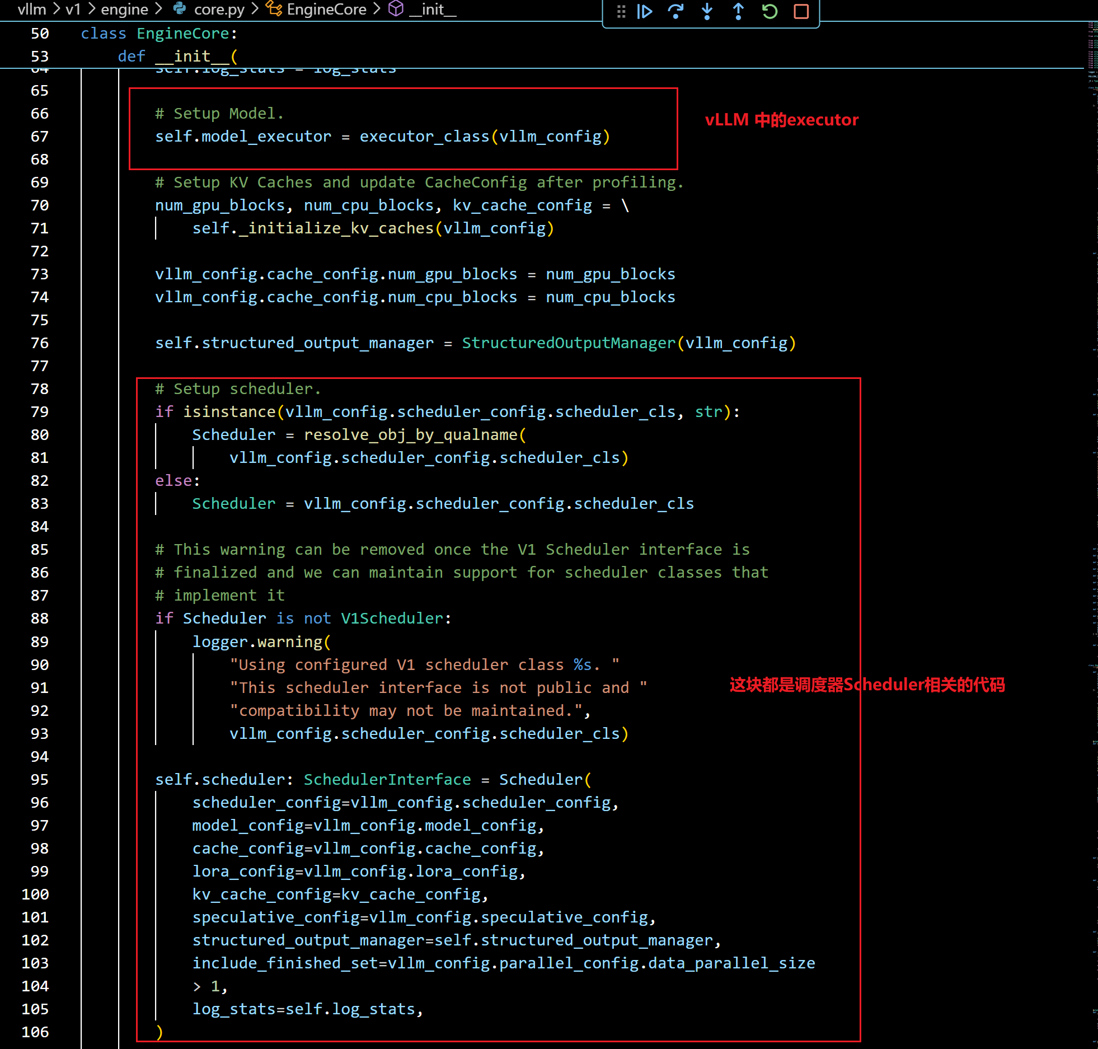Select the v1 breadcrumb item
Image resolution: width=1098 pixels, height=1049 pixels.
tap(73, 9)
